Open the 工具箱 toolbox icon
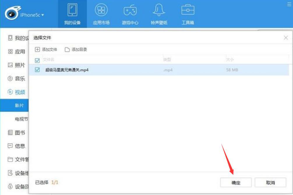The height and width of the screenshot is (195, 293). coord(188,10)
